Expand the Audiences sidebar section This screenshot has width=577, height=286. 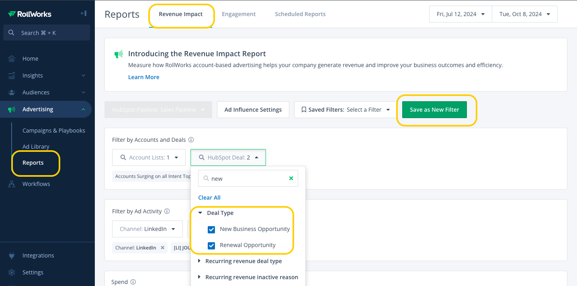click(83, 92)
